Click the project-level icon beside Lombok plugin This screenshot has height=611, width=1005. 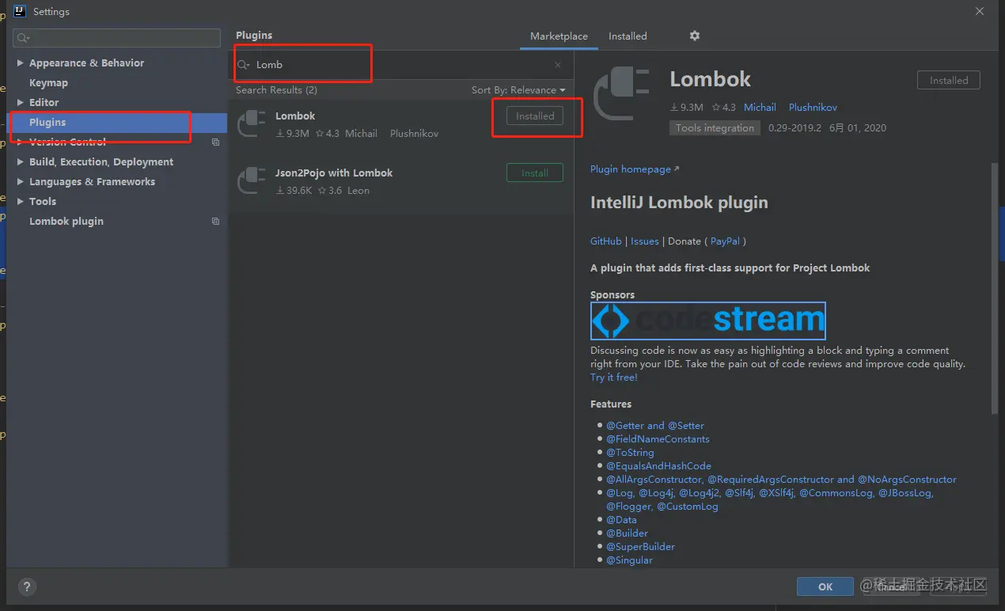point(215,222)
